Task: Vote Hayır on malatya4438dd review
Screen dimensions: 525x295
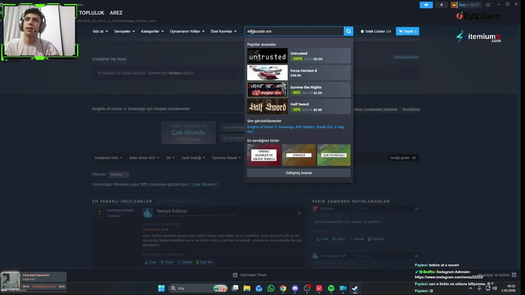Action: (167, 262)
